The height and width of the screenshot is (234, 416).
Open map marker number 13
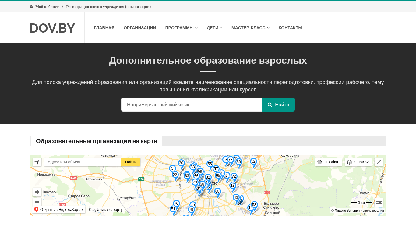[x=233, y=186]
